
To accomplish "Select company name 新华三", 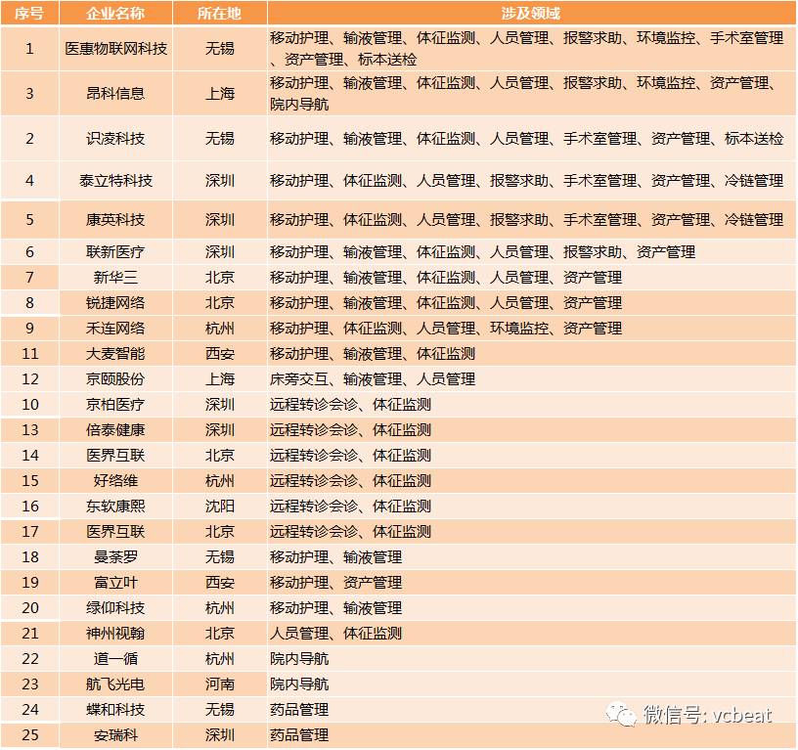I will click(115, 277).
